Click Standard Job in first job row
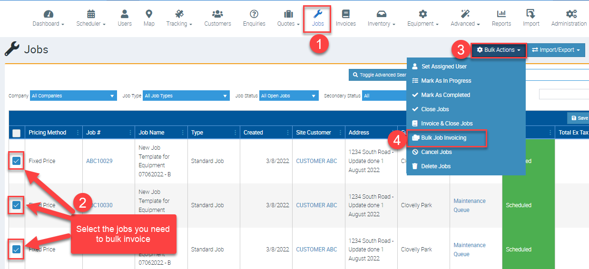Image resolution: width=589 pixels, height=269 pixels. click(x=207, y=161)
